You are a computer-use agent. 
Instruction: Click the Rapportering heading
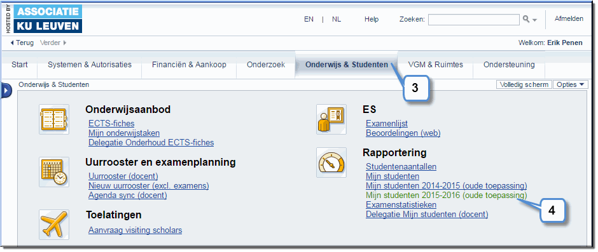point(394,152)
